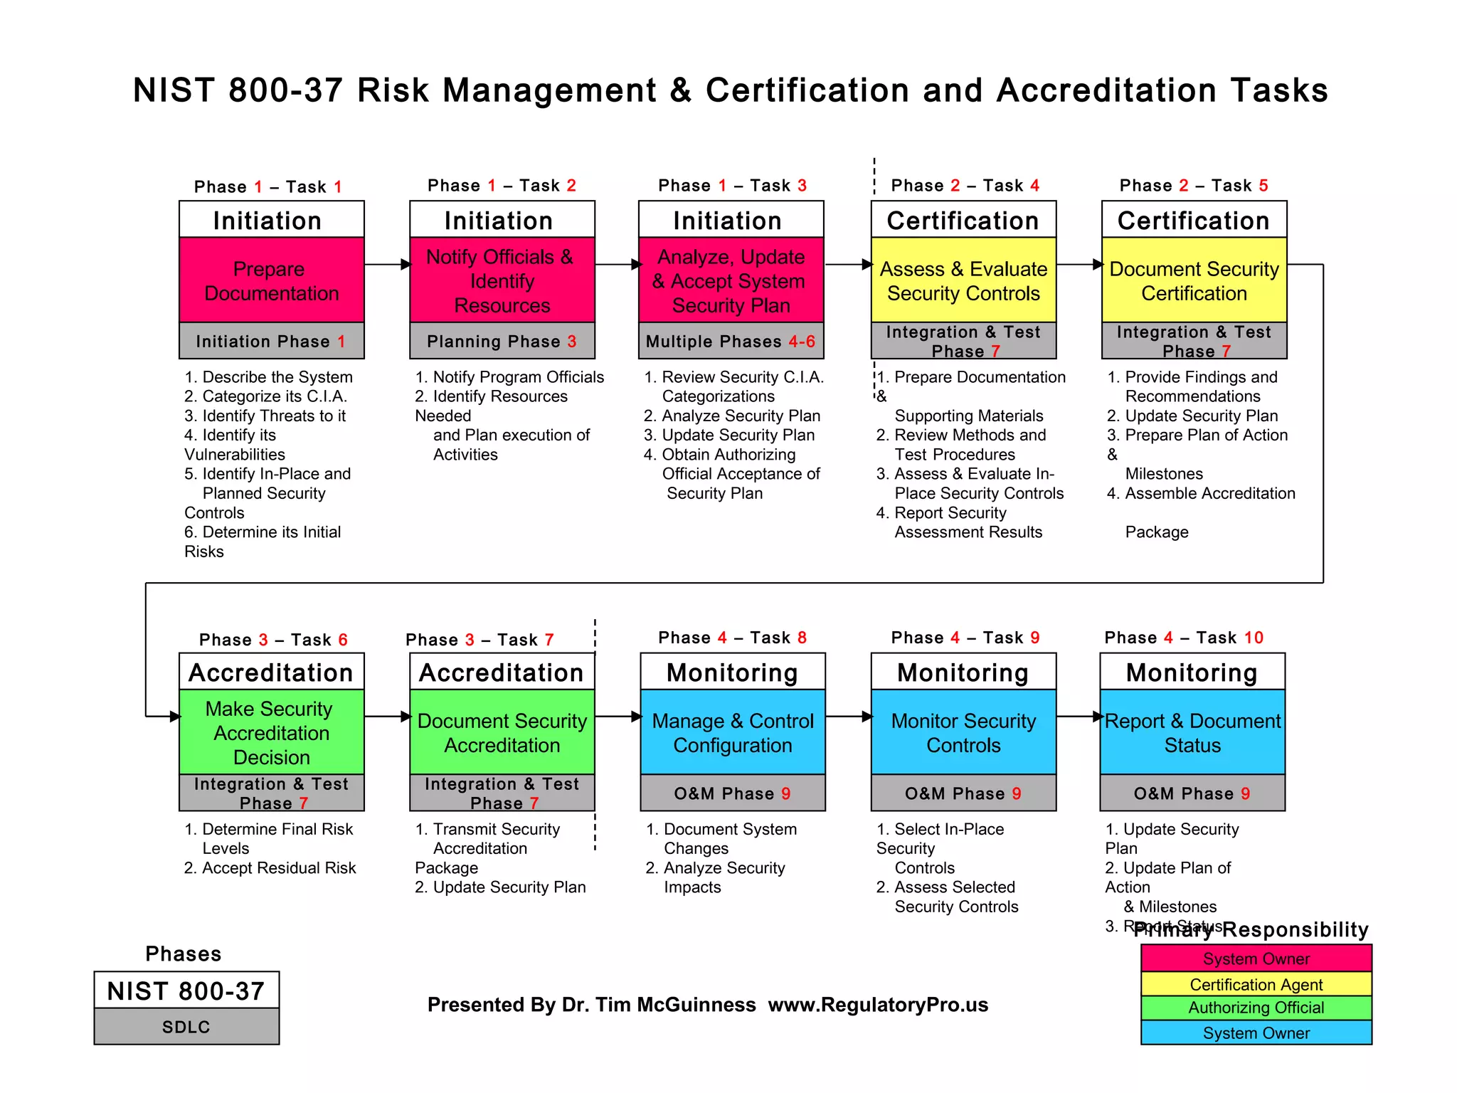The image size is (1457, 1093).
Task: Click the pink Prepare Documentation box
Action: click(271, 280)
